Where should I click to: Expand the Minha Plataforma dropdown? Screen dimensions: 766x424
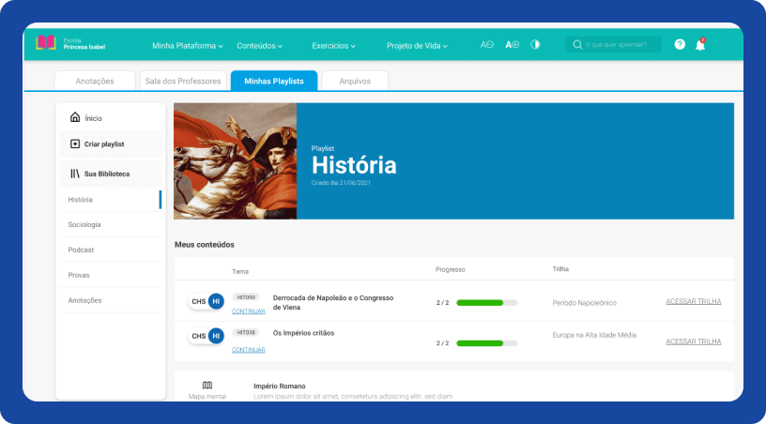[x=188, y=45]
